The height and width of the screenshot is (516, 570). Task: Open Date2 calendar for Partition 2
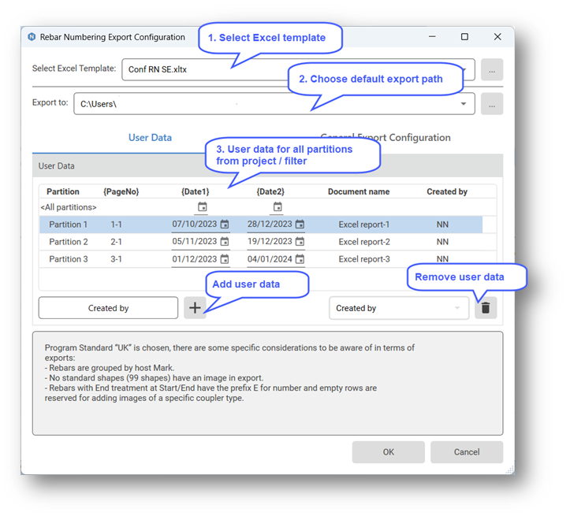point(300,242)
